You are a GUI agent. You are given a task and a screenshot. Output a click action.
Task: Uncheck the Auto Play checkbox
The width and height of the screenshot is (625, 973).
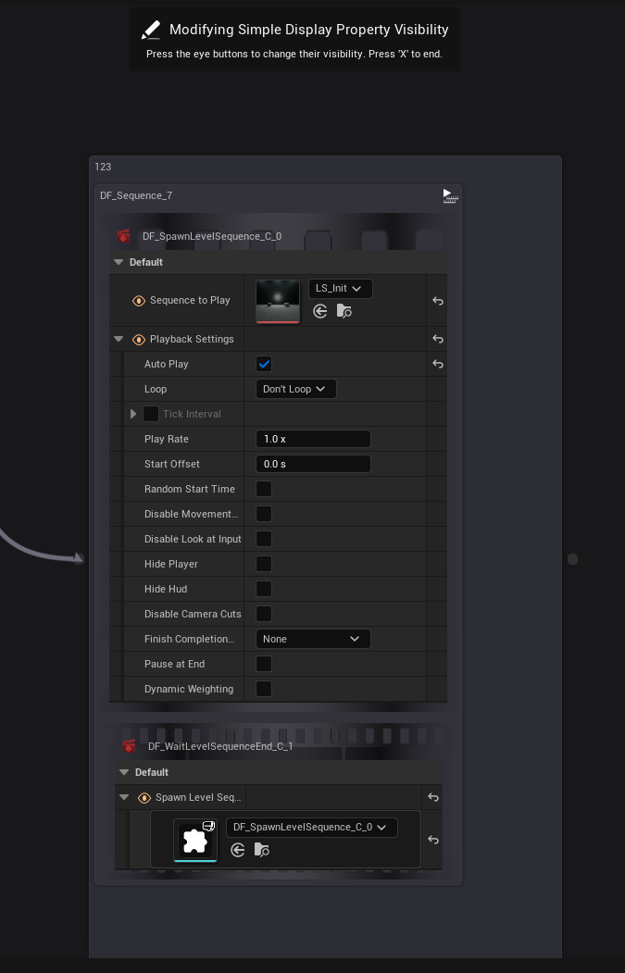click(x=264, y=365)
